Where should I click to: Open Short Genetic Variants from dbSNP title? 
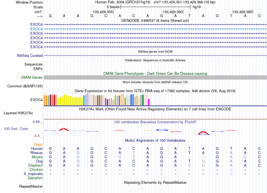click(155, 82)
